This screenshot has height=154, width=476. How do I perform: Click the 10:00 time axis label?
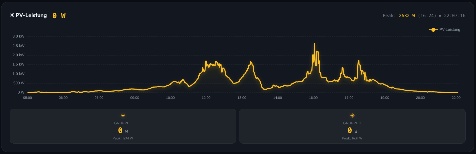pos(170,98)
